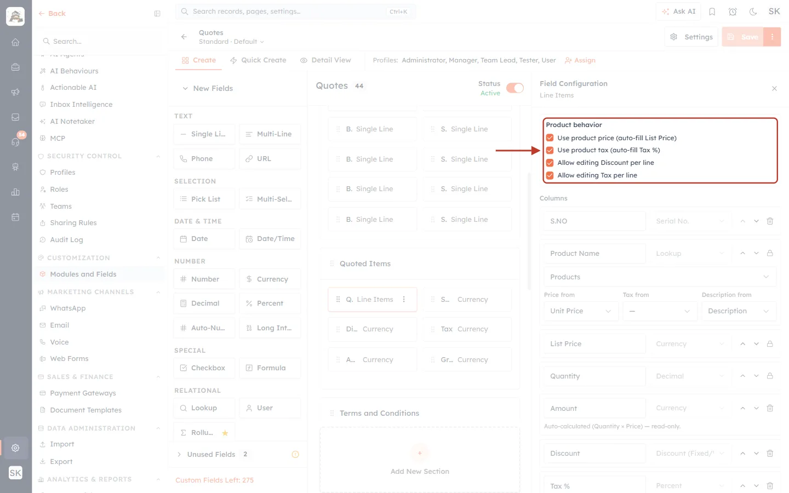Open the bookmark icon in top bar
Viewport: 789px width, 493px height.
pos(712,12)
